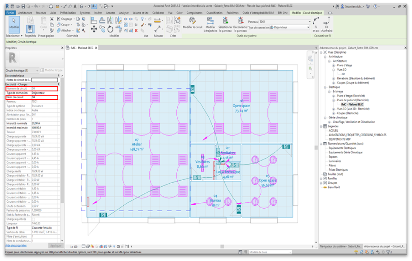Image resolution: width=412 pixels, height=261 pixels.
Task: Open the Type de connexion dropdown
Action: pyautogui.click(x=309, y=27)
